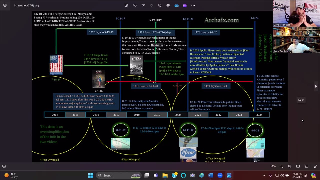Image resolution: width=320 pixels, height=180 pixels.
Task: Click the green 12-14-20 circle marker
Action: click(x=188, y=130)
